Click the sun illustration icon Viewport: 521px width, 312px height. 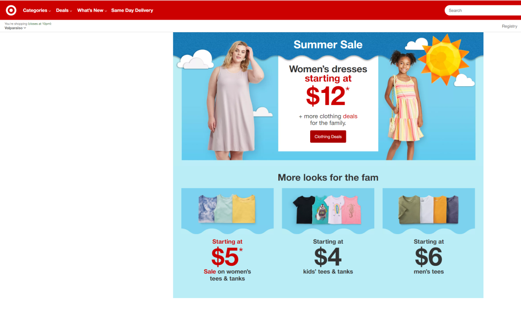(x=443, y=59)
